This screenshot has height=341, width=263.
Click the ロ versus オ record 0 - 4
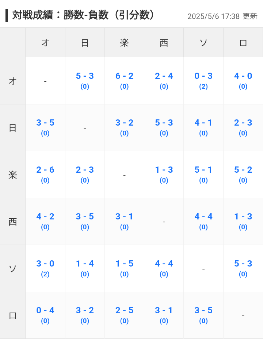(x=45, y=315)
